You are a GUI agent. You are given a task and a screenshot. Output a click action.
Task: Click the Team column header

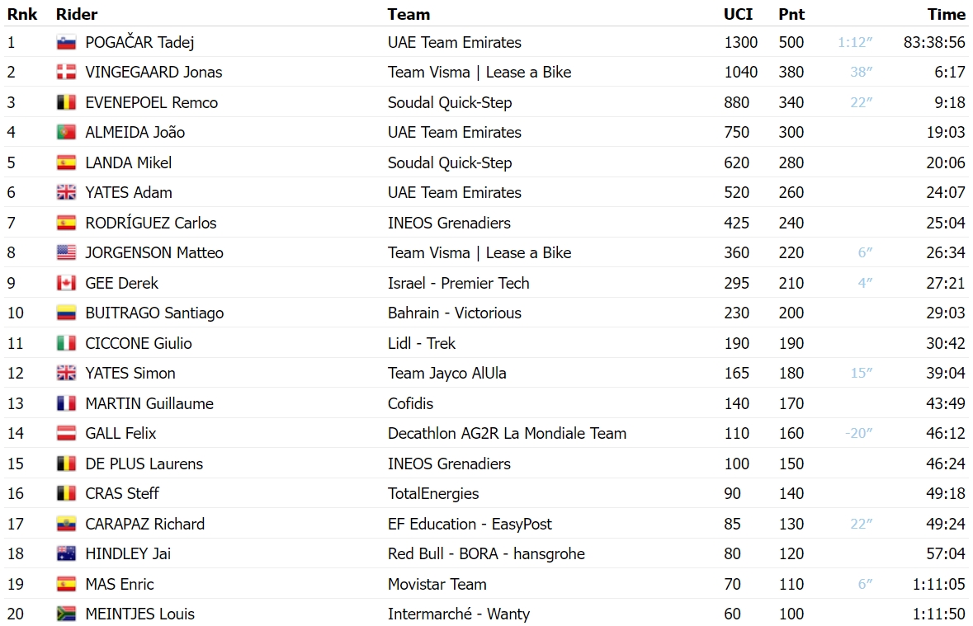click(x=409, y=14)
